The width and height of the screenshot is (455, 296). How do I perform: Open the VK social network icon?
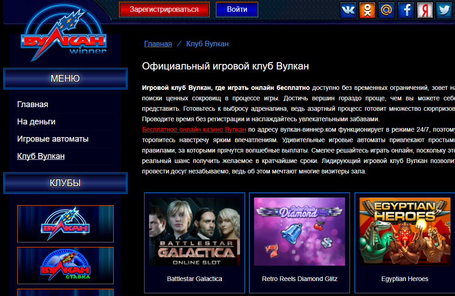(x=348, y=10)
